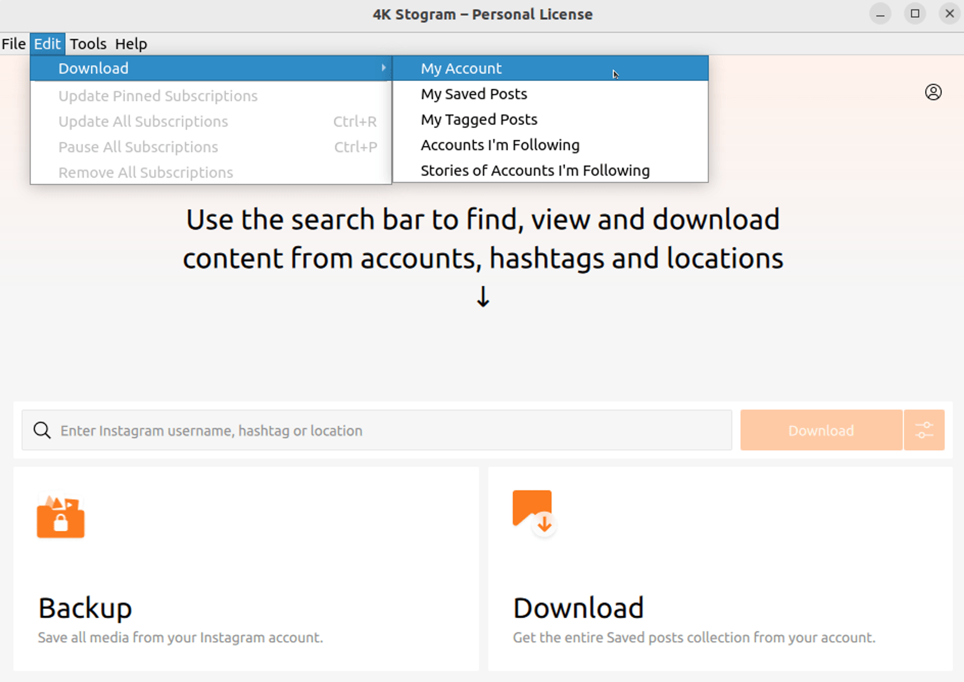Minimize the 4K Stogram window
This screenshot has width=964, height=682.
[x=880, y=14]
